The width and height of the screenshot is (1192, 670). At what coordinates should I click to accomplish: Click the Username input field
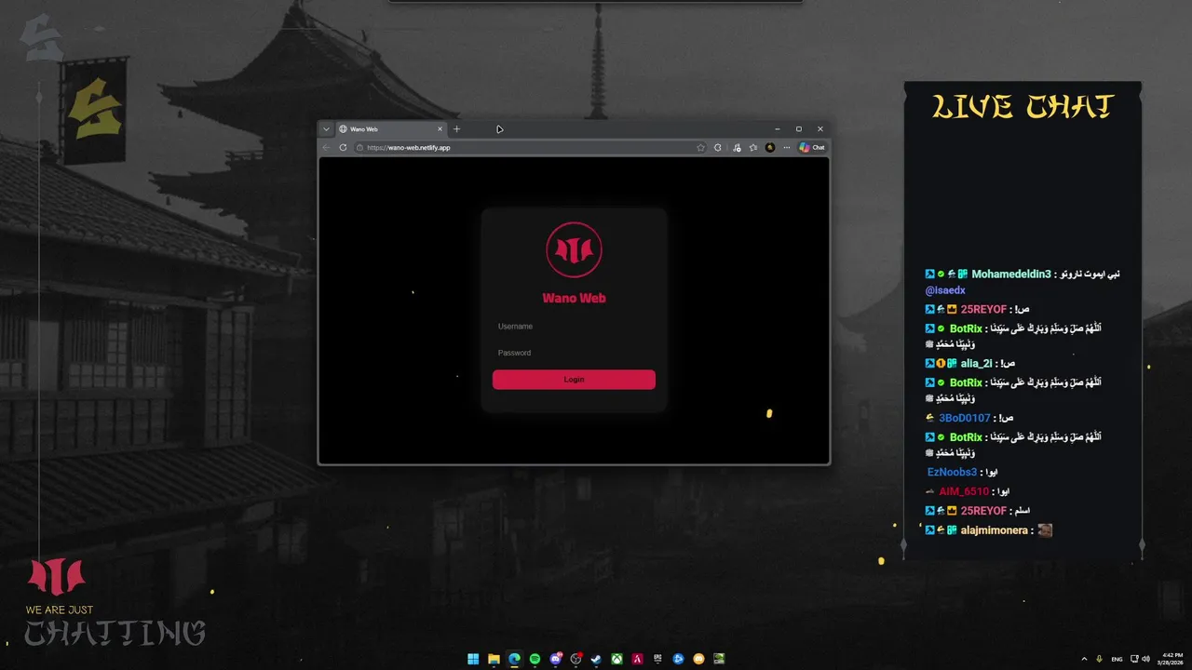574,327
